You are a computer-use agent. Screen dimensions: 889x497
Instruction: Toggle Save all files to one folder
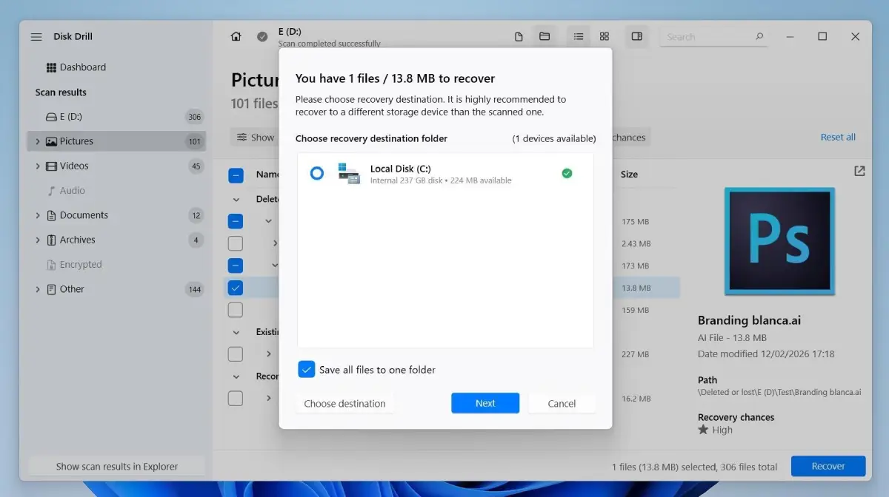[306, 370]
